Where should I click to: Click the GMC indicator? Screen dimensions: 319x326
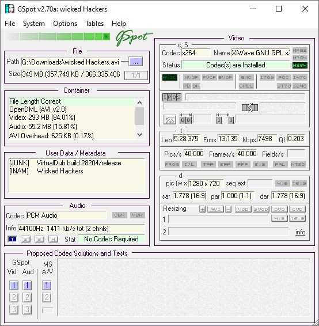[x=246, y=78]
